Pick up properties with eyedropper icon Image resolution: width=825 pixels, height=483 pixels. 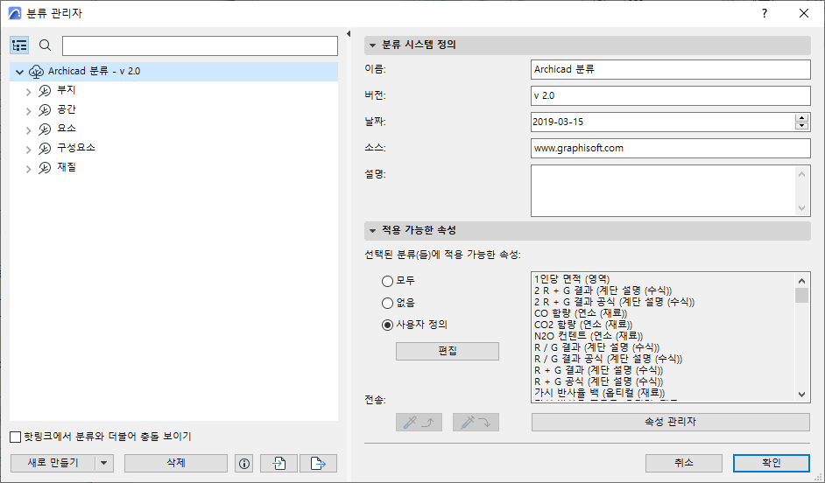pyautogui.click(x=419, y=422)
